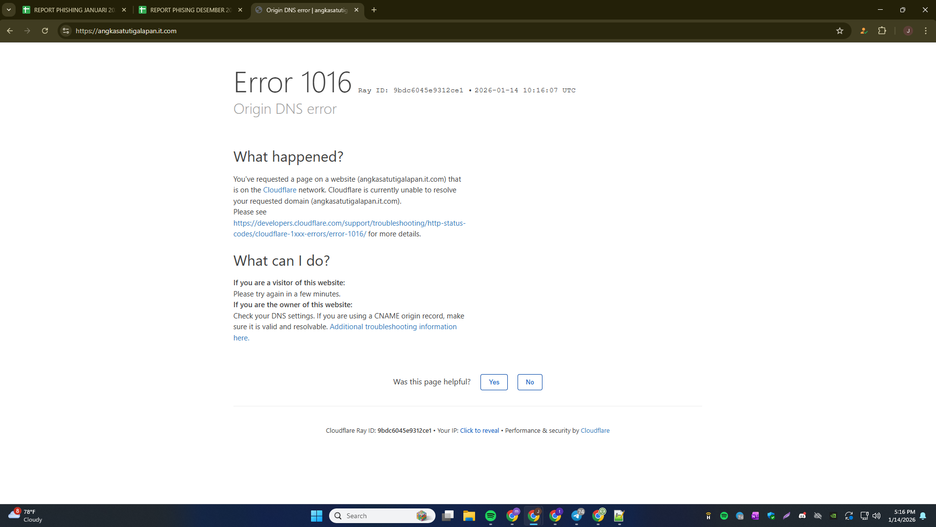Image resolution: width=936 pixels, height=527 pixels.
Task: Switch to REPORT PHISHING JANUARI tab
Action: (x=75, y=10)
